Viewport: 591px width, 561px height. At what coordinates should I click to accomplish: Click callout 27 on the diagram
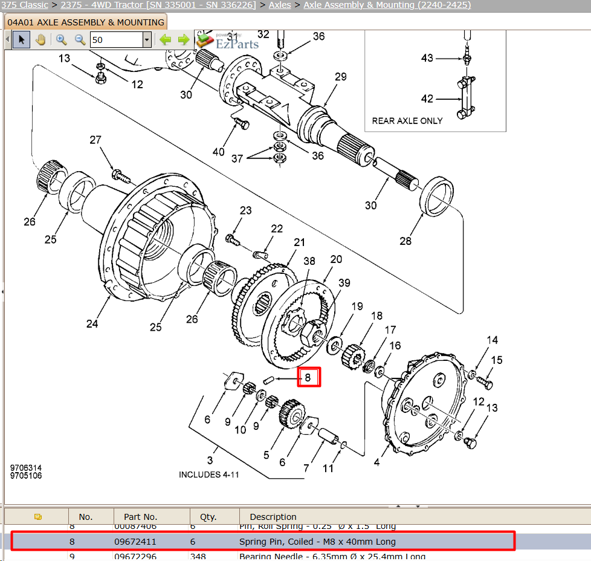tap(95, 140)
